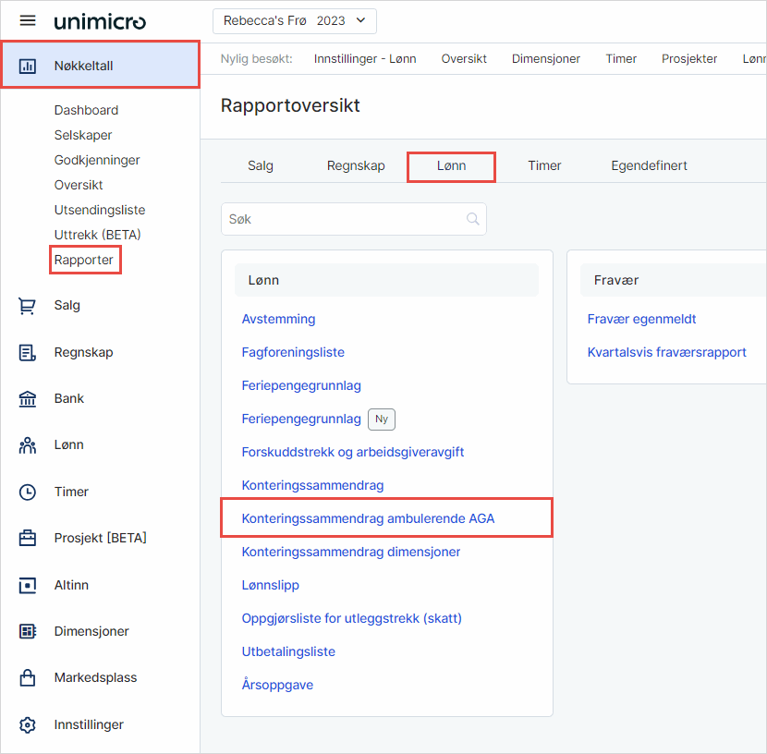
Task: Click the Altinn sidebar icon
Action: [x=28, y=586]
